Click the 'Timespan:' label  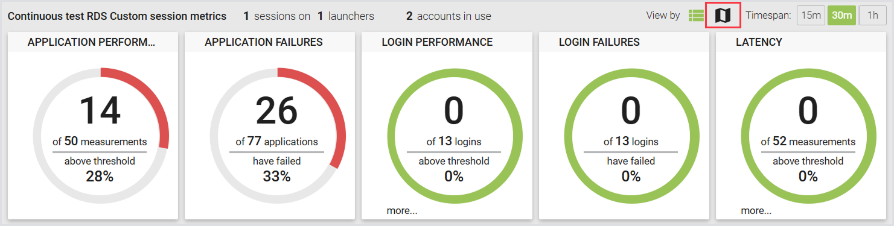[x=768, y=16]
